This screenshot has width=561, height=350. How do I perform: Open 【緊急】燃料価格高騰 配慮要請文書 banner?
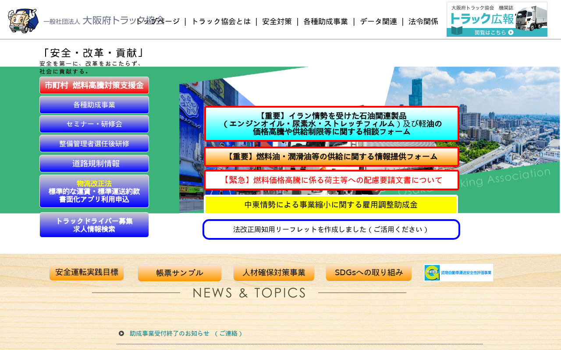coord(331,180)
